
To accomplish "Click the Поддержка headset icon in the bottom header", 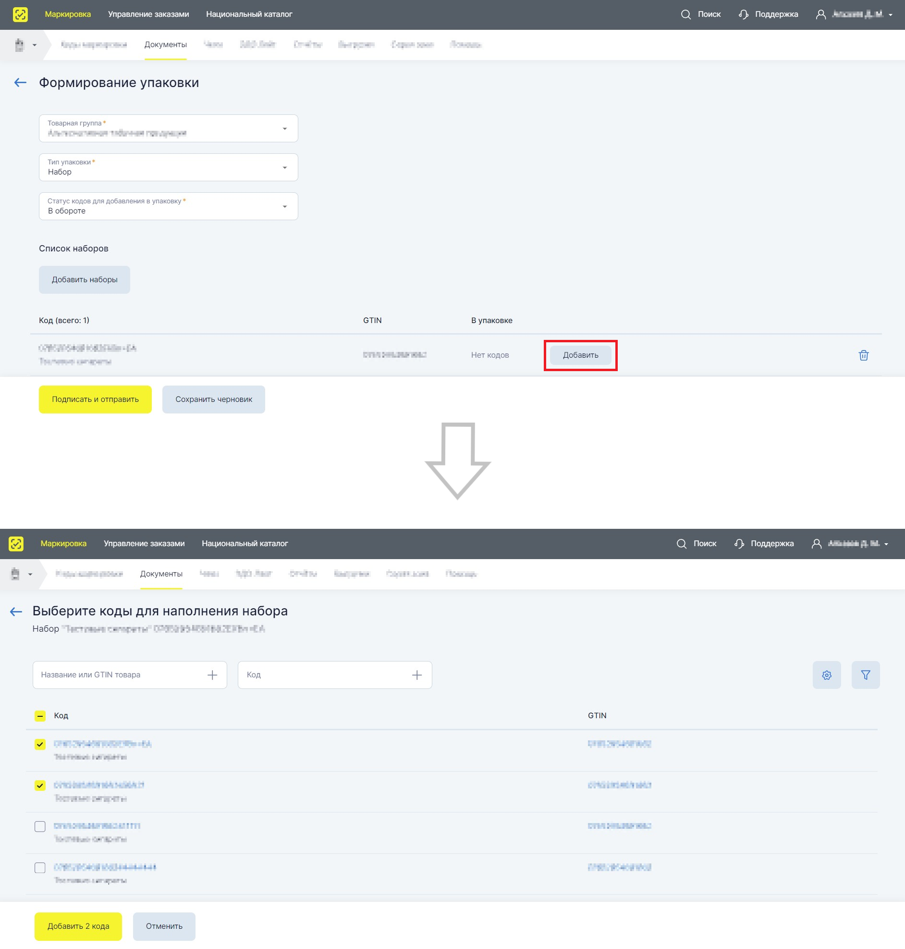I will pyautogui.click(x=739, y=544).
